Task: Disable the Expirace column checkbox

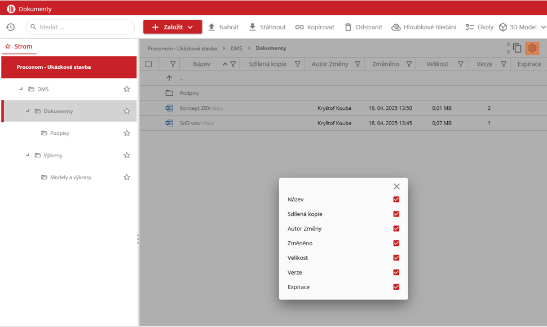Action: click(396, 287)
